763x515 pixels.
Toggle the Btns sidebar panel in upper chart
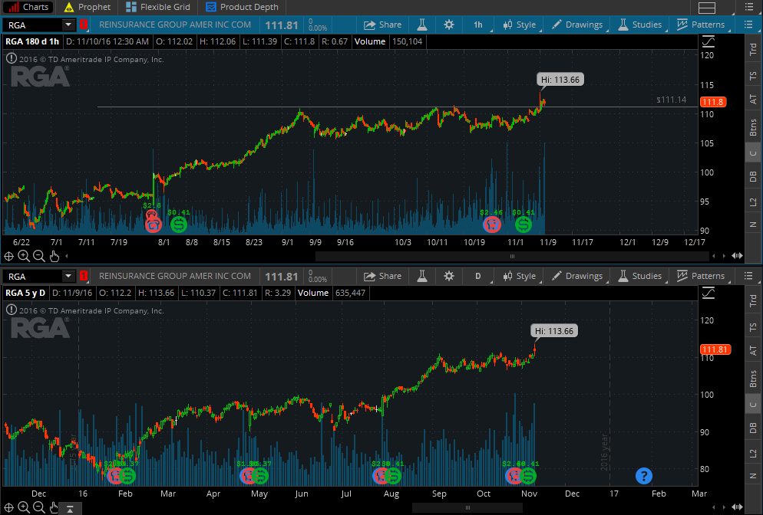point(753,127)
